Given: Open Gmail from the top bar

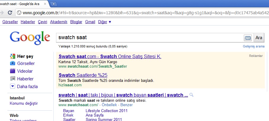Looking at the screenshot, I should click(90, 22).
